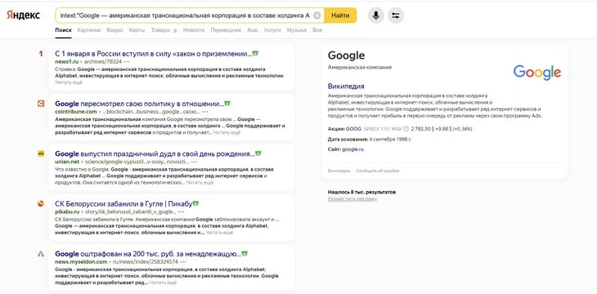Open search settings filter icon
The height and width of the screenshot is (294, 597).
(x=396, y=16)
